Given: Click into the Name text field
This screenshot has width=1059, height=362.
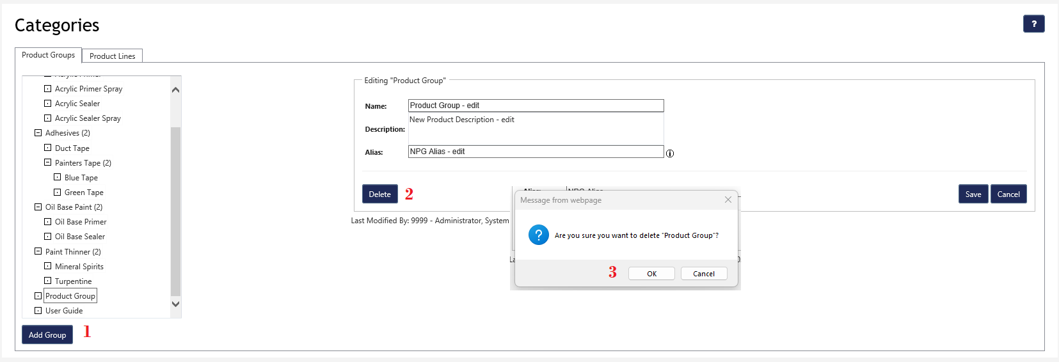Looking at the screenshot, I should pyautogui.click(x=536, y=106).
